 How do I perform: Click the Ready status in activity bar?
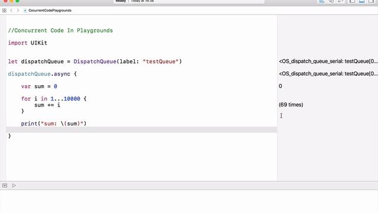(x=120, y=1)
